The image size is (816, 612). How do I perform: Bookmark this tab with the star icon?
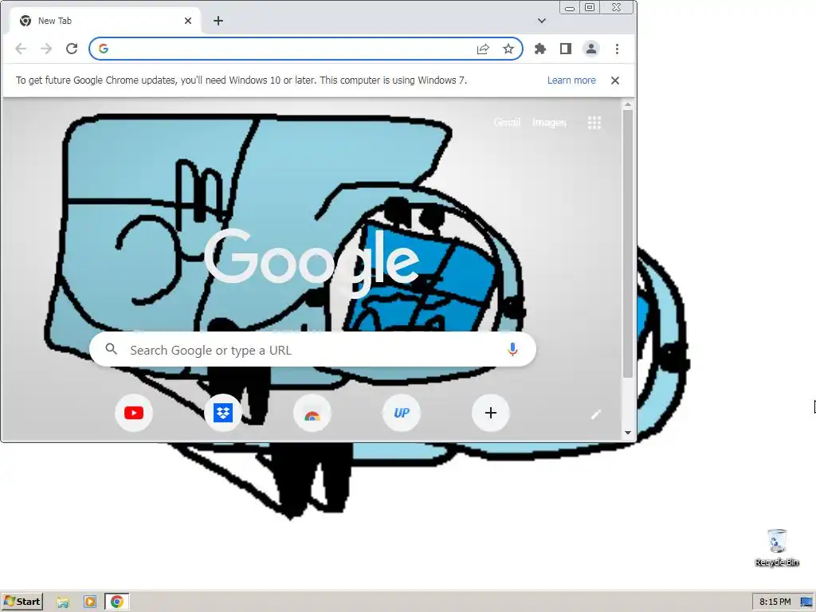pos(508,49)
